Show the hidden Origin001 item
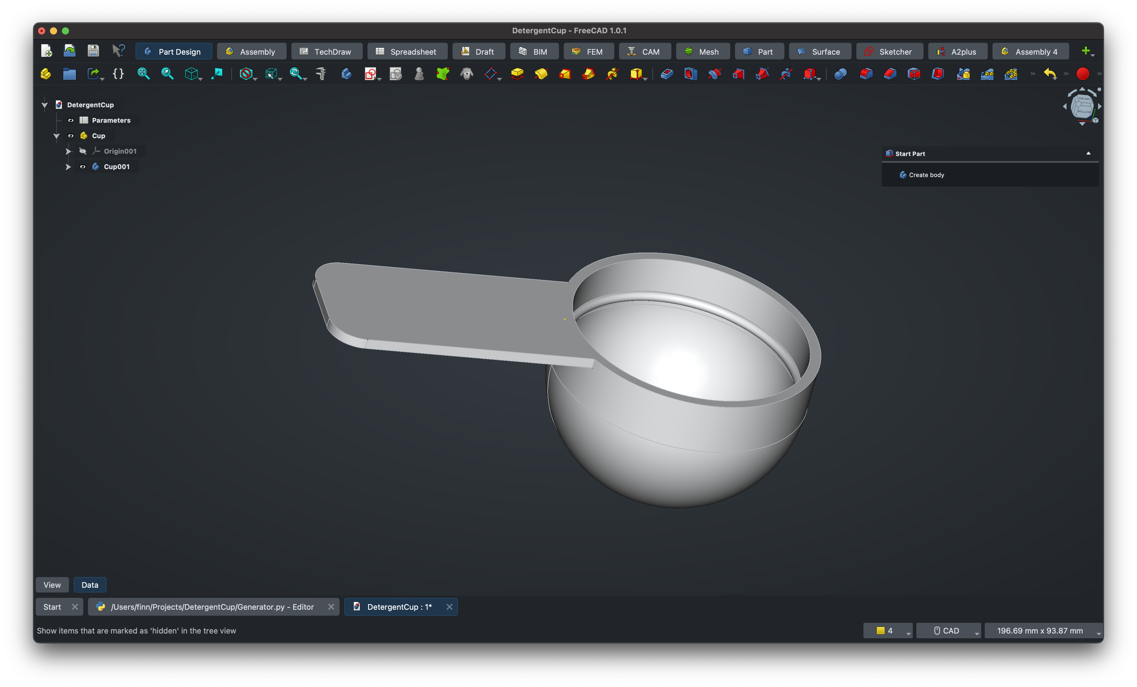This screenshot has height=687, width=1137. 83,151
